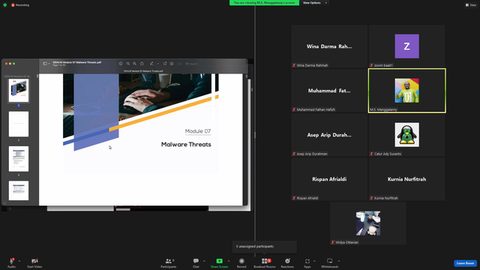Click the green encryption shield icon
Viewport: 480px width, 270px height.
(x=5, y=5)
